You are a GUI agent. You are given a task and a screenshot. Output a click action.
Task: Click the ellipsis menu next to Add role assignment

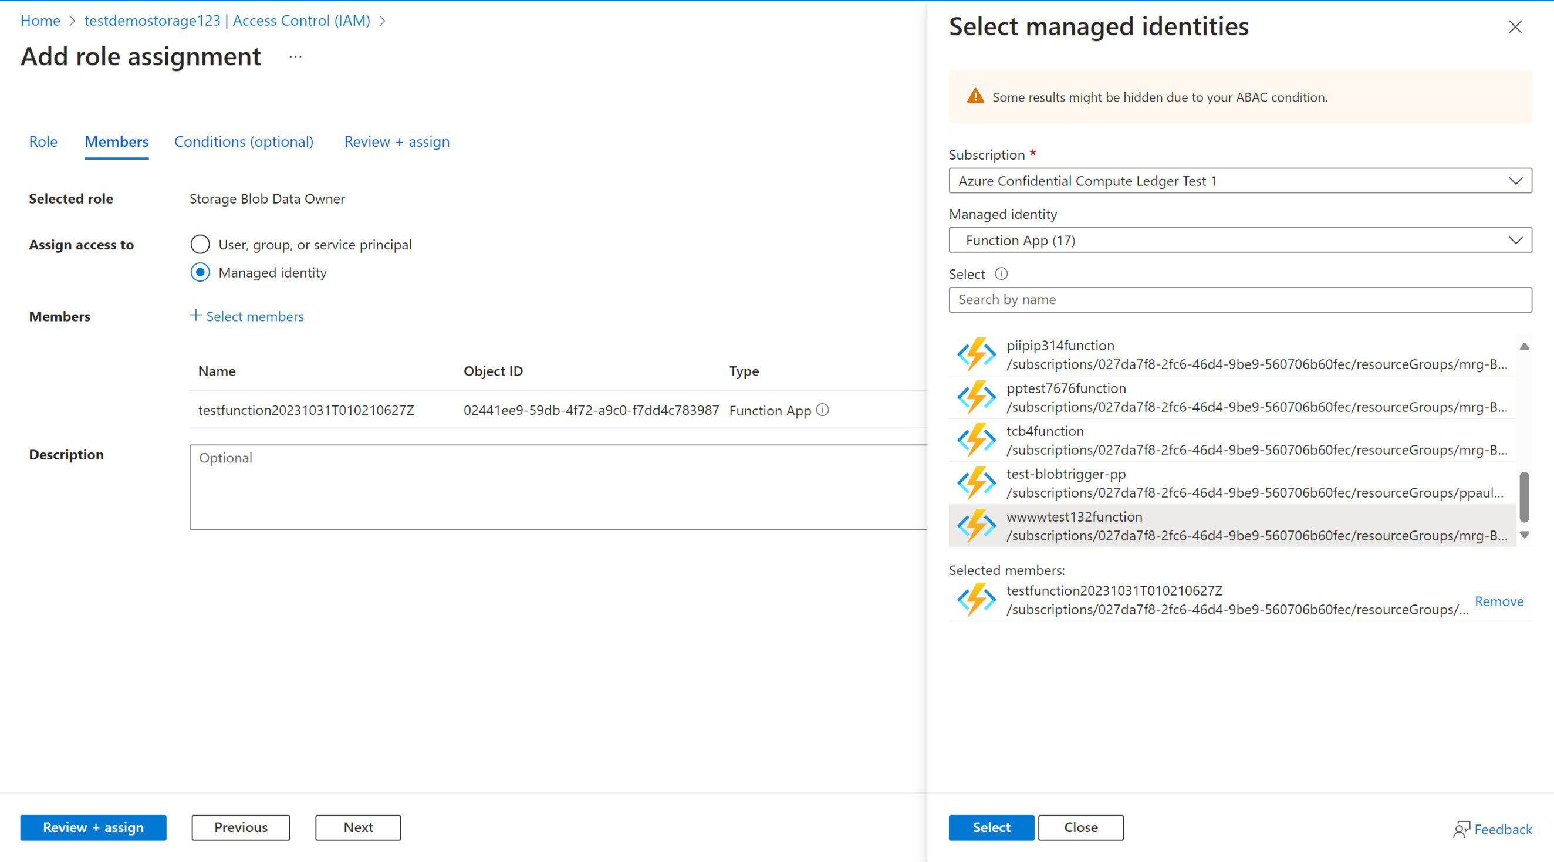click(295, 59)
